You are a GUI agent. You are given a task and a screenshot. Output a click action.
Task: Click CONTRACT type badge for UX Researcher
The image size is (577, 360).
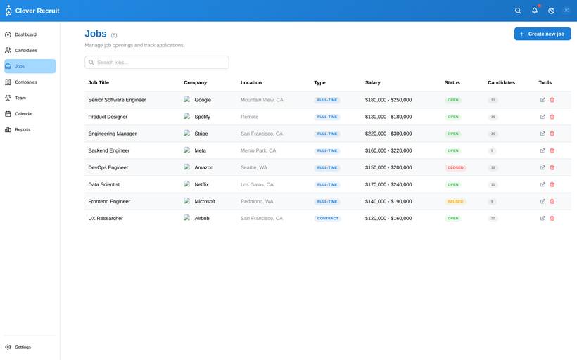click(x=327, y=218)
